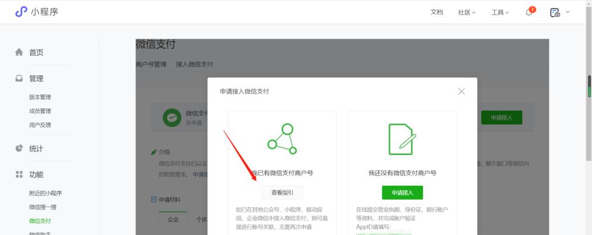Expand the 工具 dropdown menu
The height and width of the screenshot is (235, 592).
[x=500, y=12]
